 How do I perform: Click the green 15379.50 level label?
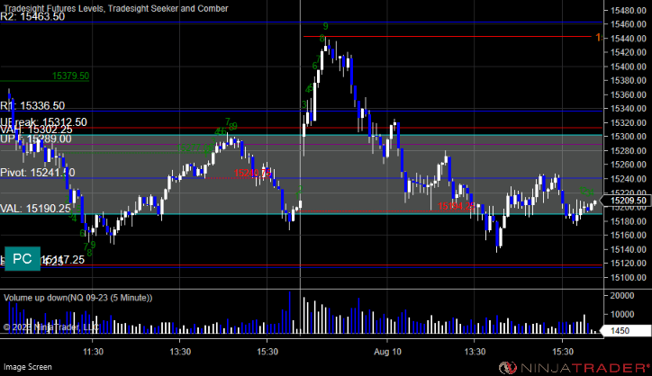coord(70,76)
